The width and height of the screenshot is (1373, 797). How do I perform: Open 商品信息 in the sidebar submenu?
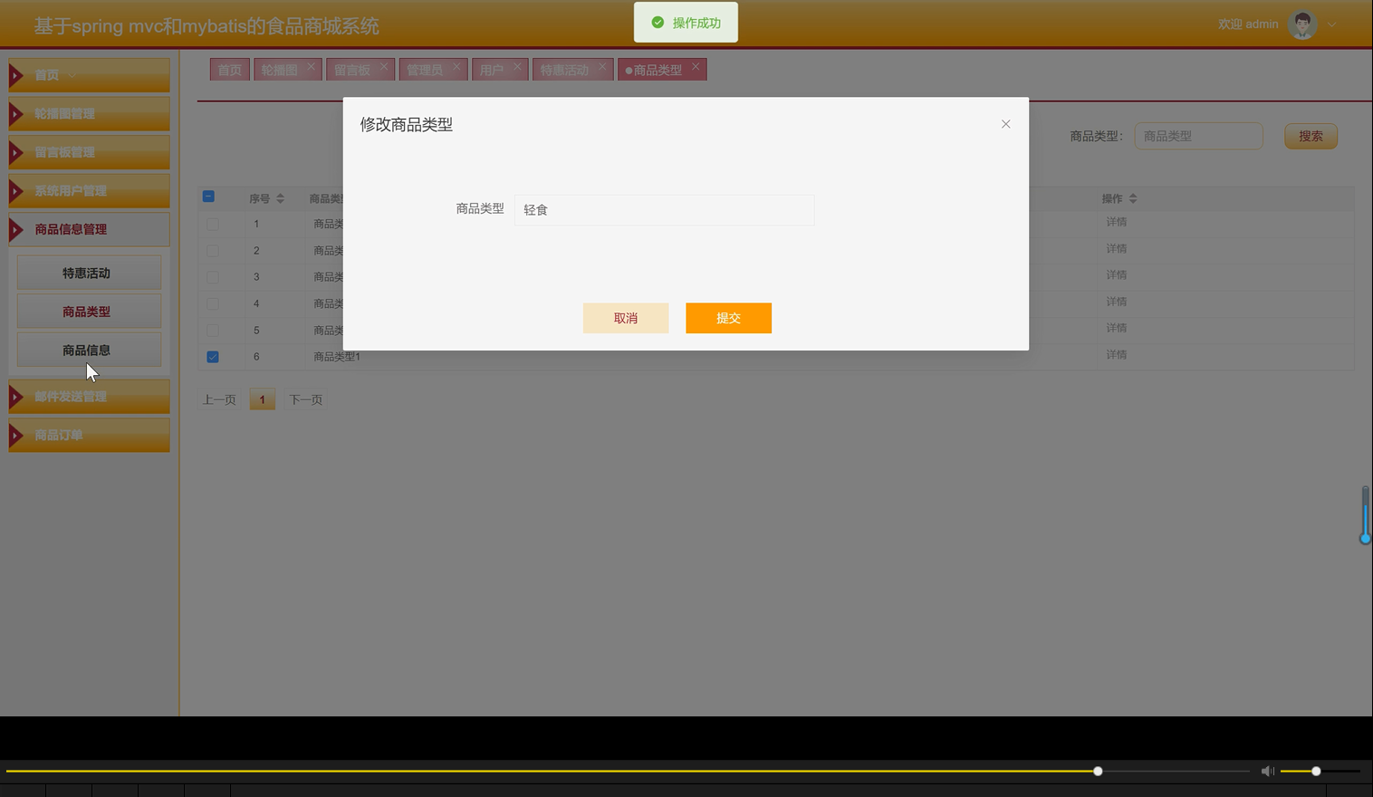89,350
